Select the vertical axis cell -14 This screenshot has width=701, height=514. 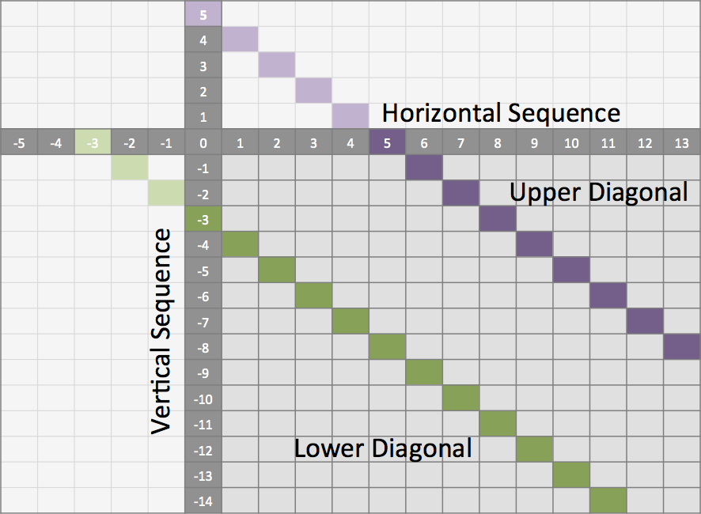[203, 501]
